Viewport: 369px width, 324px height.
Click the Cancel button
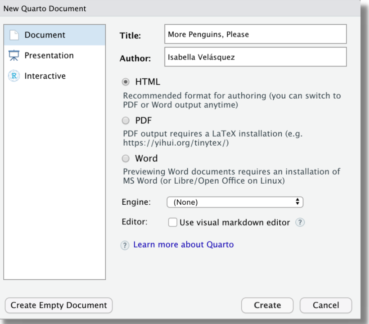[x=326, y=305]
